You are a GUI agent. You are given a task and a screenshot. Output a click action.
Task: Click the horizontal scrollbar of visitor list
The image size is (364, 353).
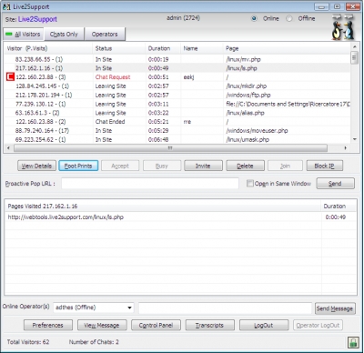pos(170,148)
